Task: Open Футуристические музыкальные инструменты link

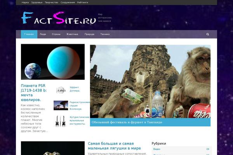Action: (80, 121)
